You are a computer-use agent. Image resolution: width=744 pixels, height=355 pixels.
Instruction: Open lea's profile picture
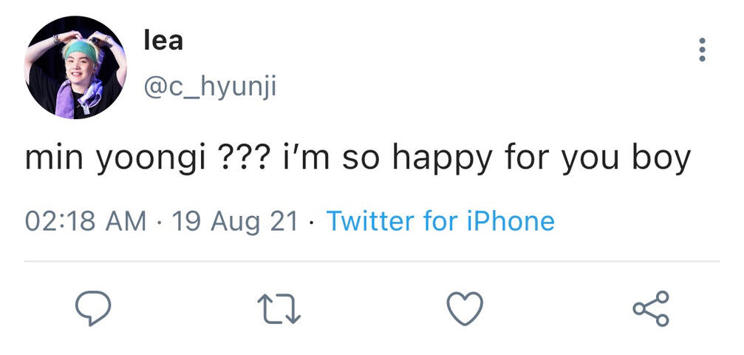coord(75,67)
